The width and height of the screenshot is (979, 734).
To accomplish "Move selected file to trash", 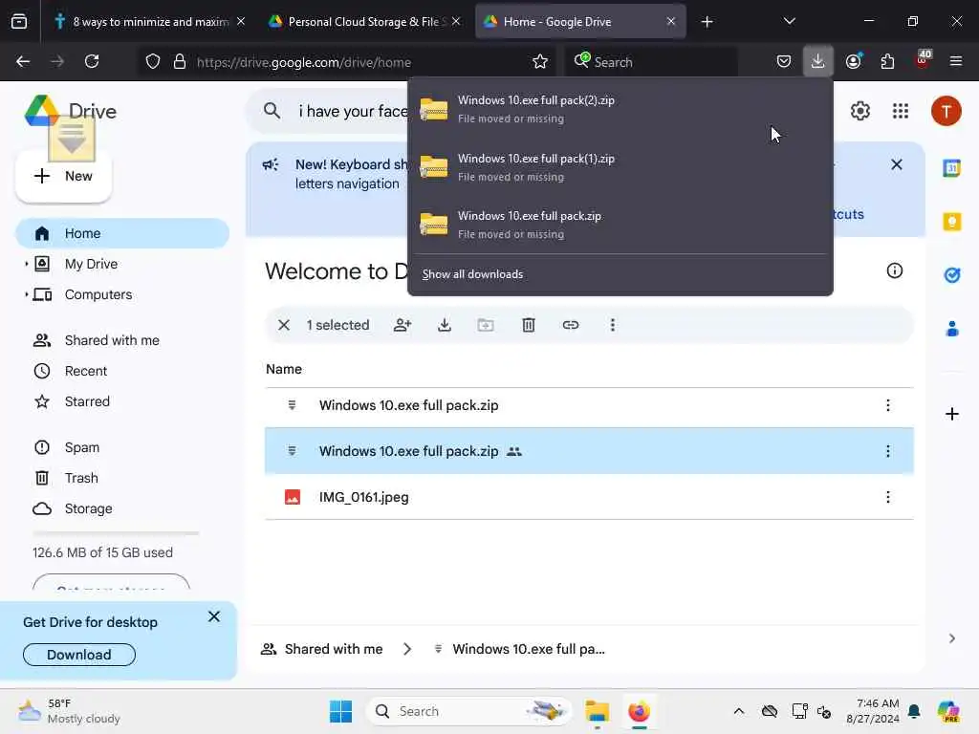I will (528, 325).
